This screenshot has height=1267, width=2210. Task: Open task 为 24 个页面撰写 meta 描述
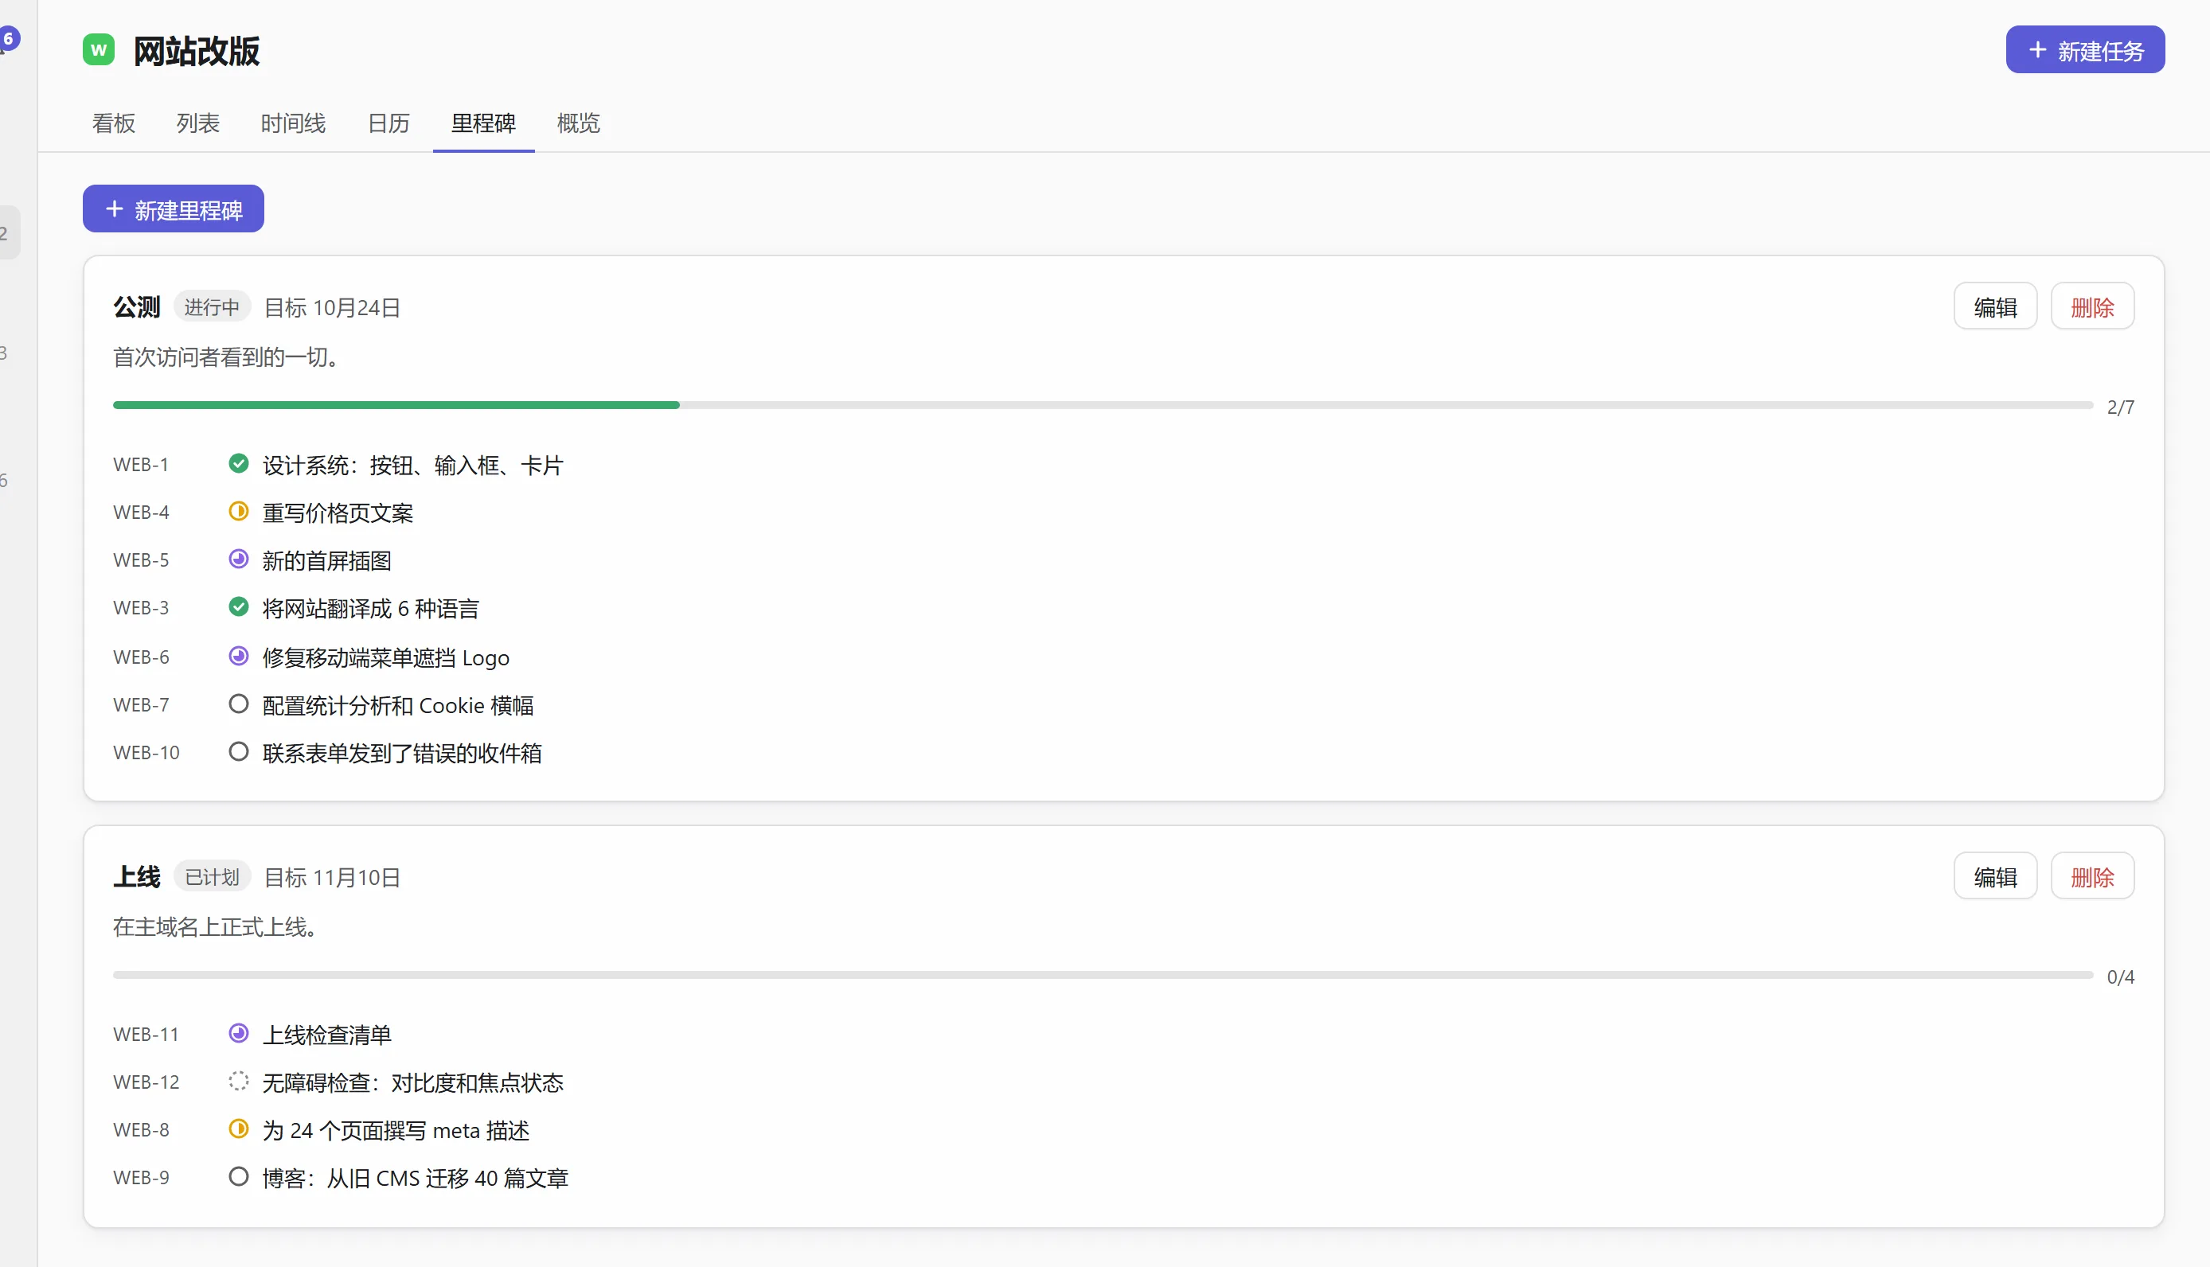[396, 1131]
